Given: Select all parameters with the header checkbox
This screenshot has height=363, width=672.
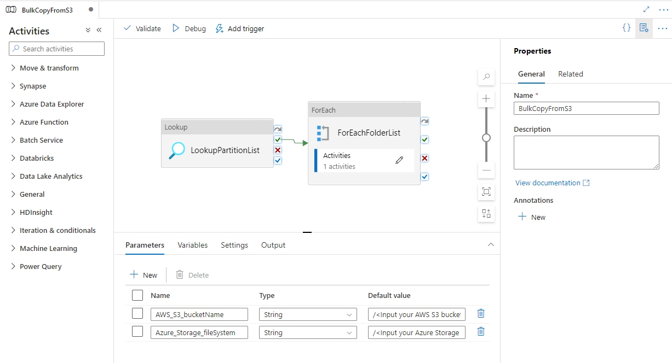Looking at the screenshot, I should click(x=137, y=295).
